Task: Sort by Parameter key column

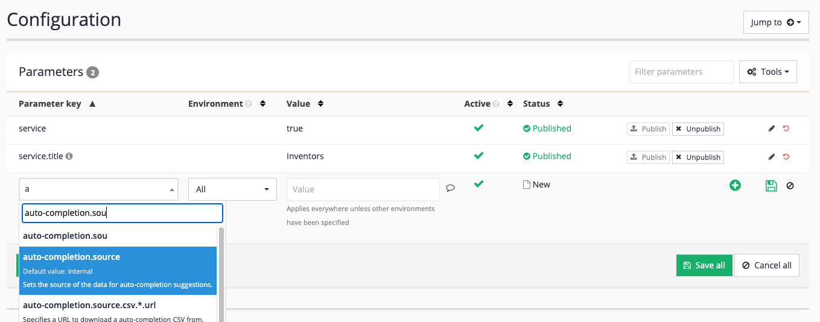Action: [x=57, y=104]
